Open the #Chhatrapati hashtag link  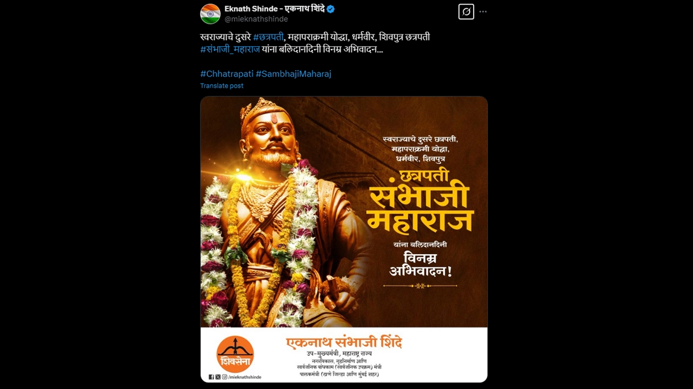pos(227,74)
